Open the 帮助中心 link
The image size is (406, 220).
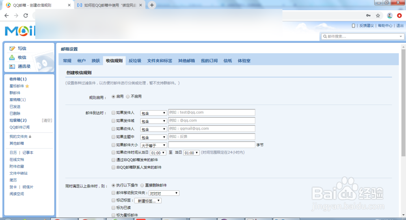pos(385,26)
